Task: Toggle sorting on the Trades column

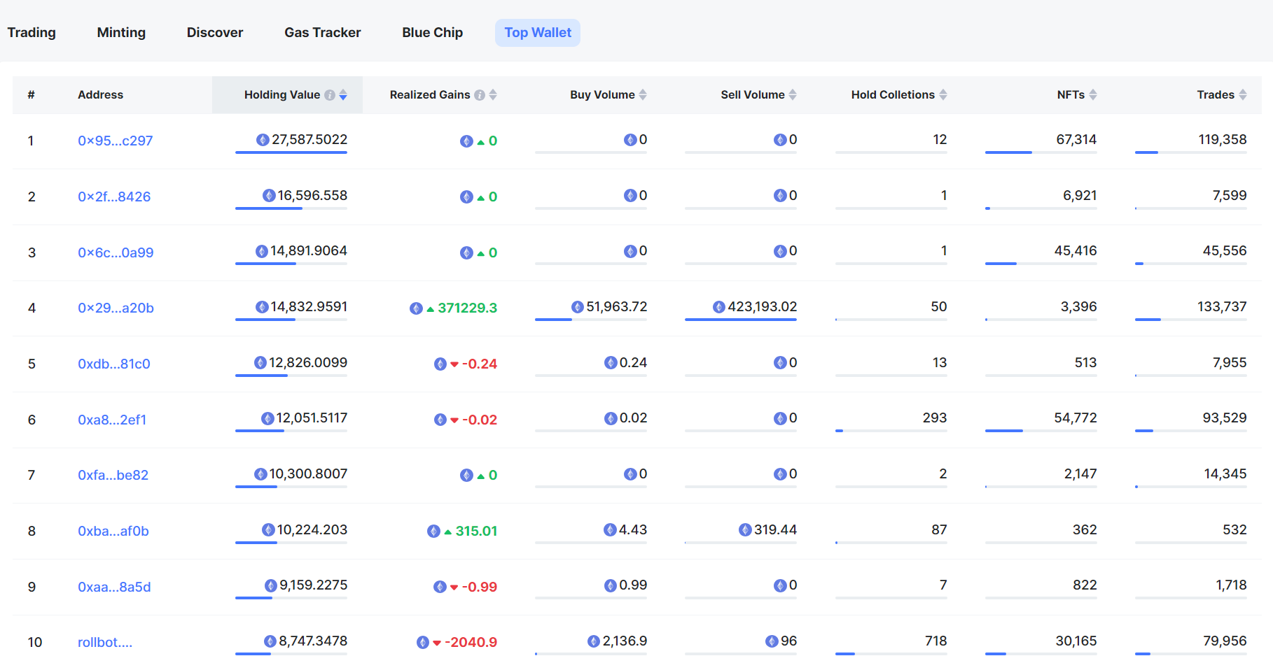Action: click(1243, 95)
